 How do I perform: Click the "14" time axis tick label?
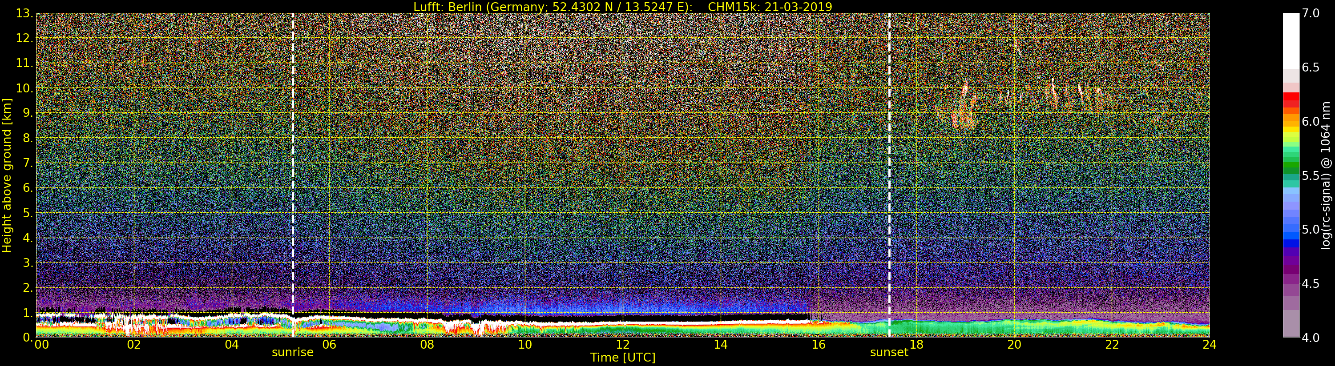[x=720, y=345]
